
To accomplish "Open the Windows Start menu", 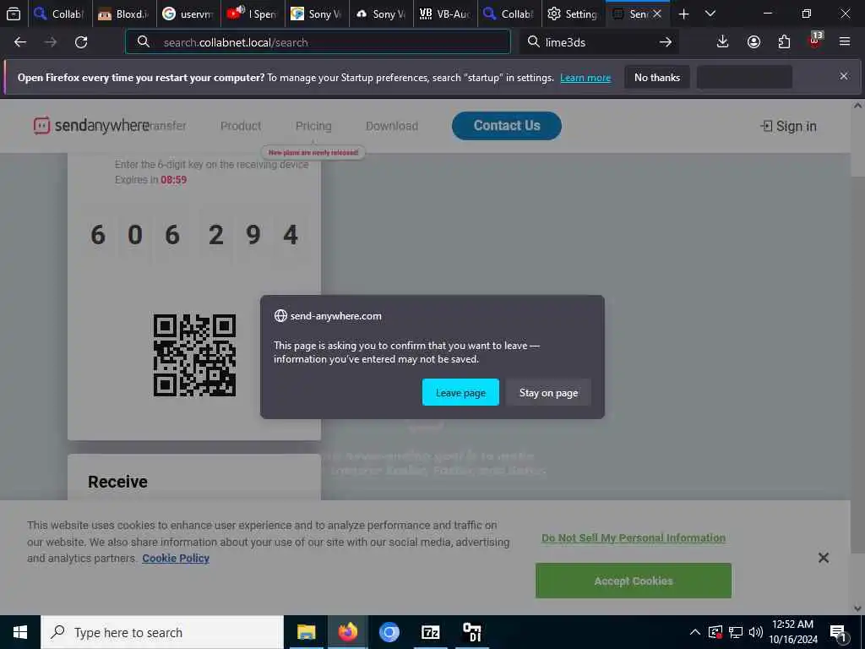I will click(20, 632).
